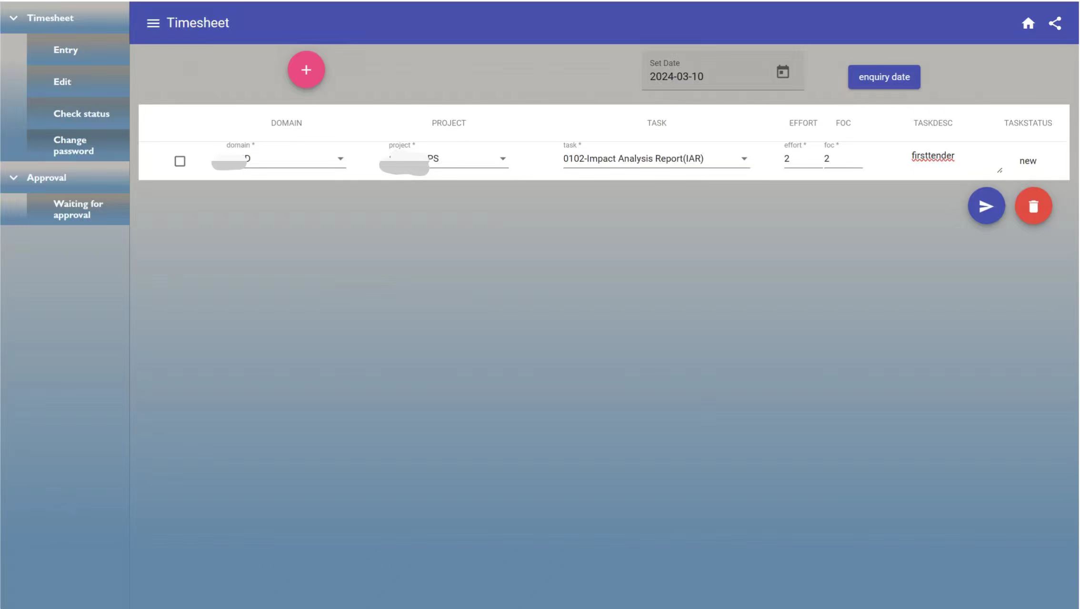Open the task dropdown showing 0102-Impact Analysis Report
The height and width of the screenshot is (609, 1080).
(x=656, y=159)
